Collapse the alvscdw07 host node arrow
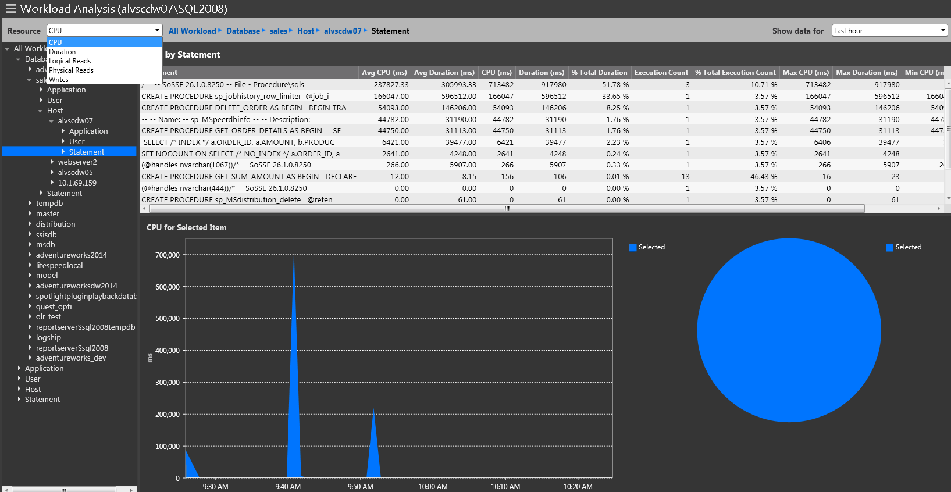951x492 pixels. (52, 121)
